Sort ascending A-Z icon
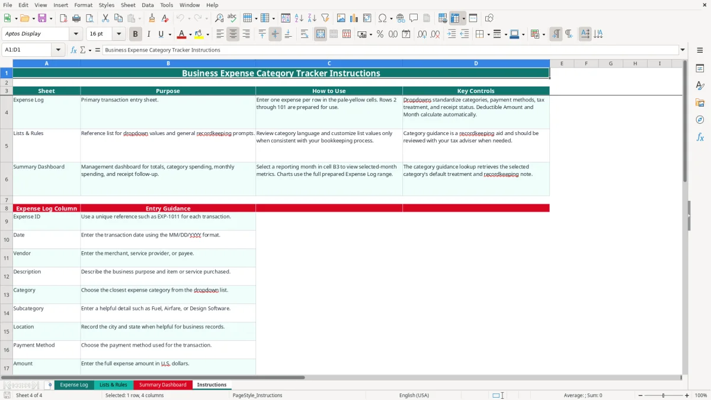Image resolution: width=711 pixels, height=400 pixels. click(x=299, y=18)
